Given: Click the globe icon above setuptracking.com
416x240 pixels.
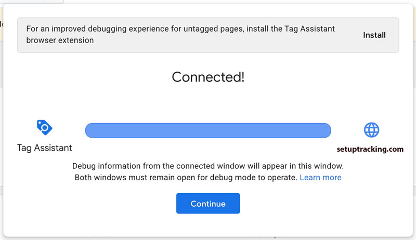Looking at the screenshot, I should pyautogui.click(x=371, y=130).
